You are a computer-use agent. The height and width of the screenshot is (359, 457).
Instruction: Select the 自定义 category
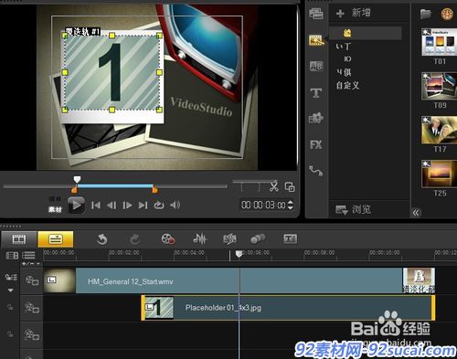(x=347, y=85)
